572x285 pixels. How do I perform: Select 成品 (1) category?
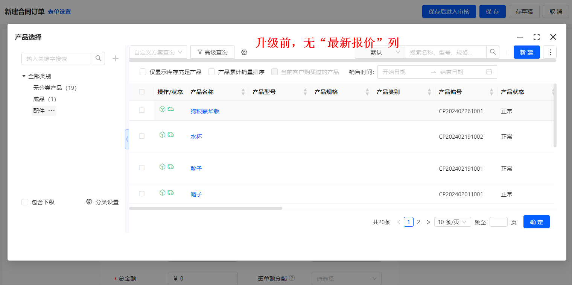44,99
